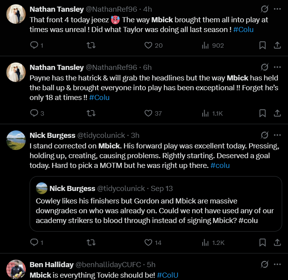This screenshot has width=288, height=280.
Task: Repost Nathan Tansley's 6h tweet
Action: click(x=90, y=114)
